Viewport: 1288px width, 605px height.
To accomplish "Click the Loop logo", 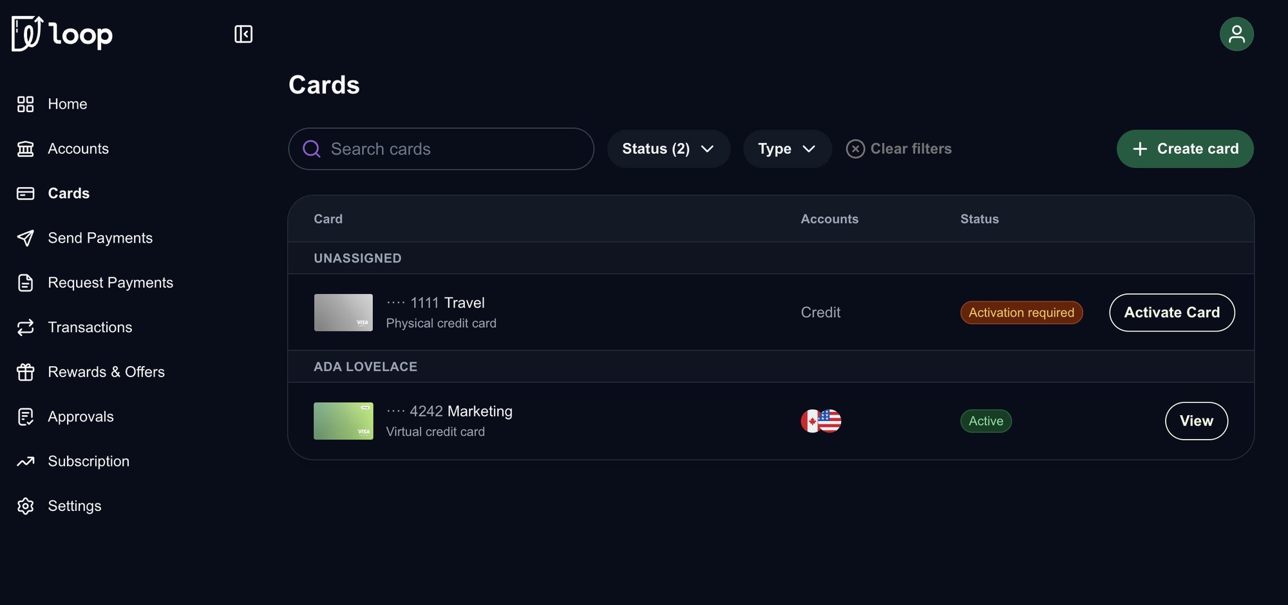I will [x=62, y=33].
